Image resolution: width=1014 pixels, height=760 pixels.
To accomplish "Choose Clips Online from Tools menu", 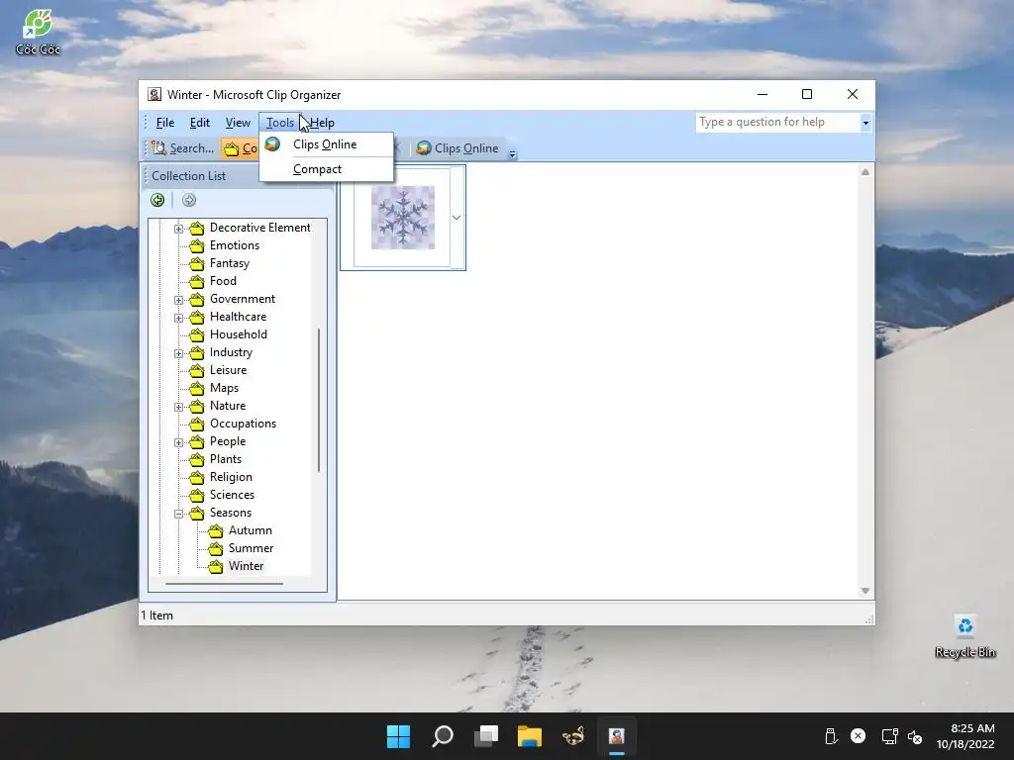I will [x=326, y=144].
